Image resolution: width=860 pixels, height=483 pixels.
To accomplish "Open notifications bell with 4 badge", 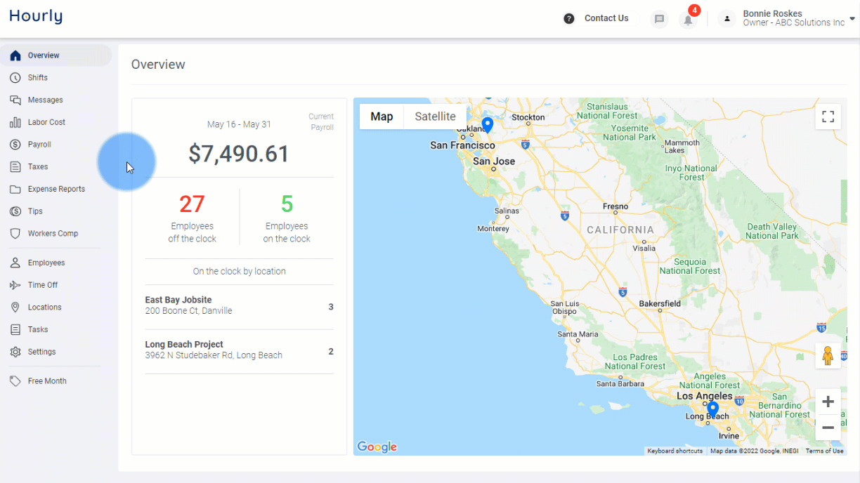I will [x=689, y=19].
